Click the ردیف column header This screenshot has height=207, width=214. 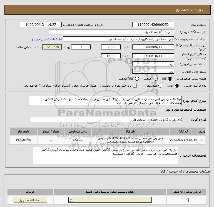pos(202,131)
